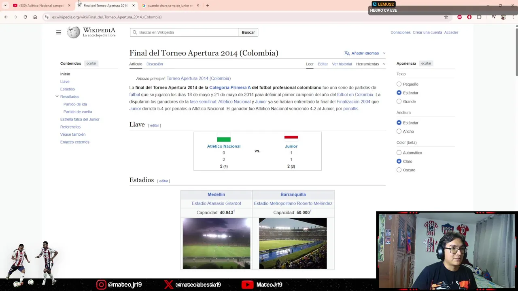
Task: Hide the Contenidos sidebar with ocultar
Action: click(91, 63)
